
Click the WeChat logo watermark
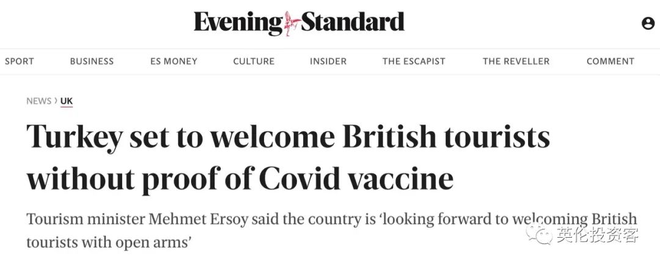pyautogui.click(x=541, y=234)
